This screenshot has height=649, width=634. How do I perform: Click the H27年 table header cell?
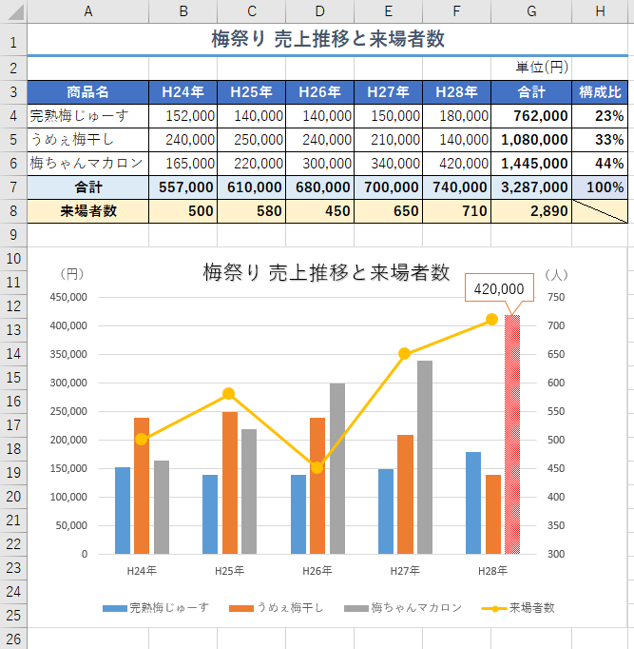388,92
